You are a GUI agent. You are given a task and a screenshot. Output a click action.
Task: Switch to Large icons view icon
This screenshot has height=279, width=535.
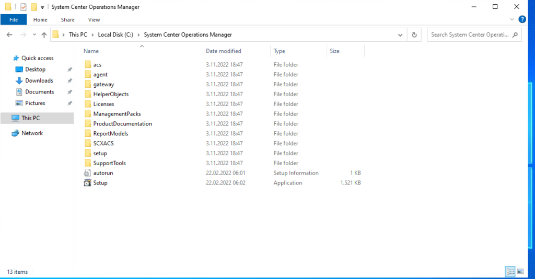tap(520, 272)
